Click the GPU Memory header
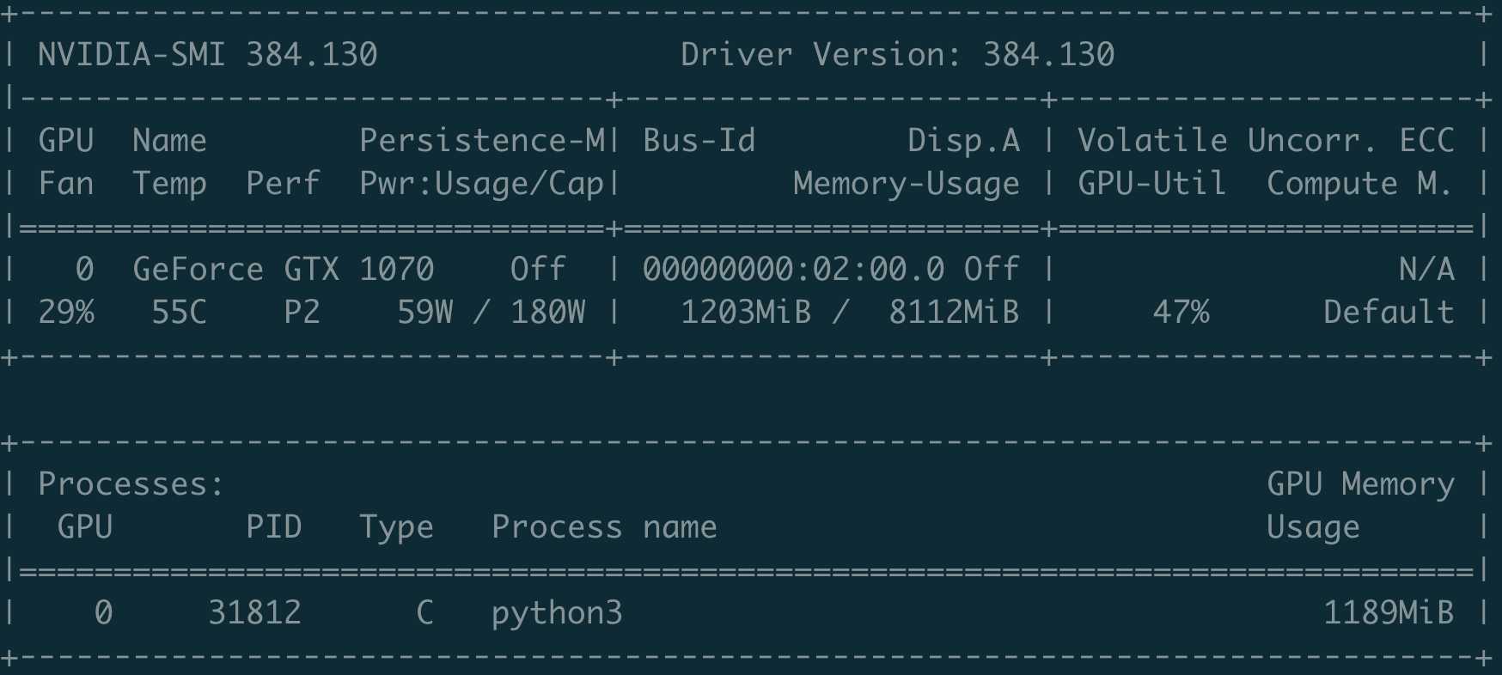Image resolution: width=1502 pixels, height=675 pixels. pos(1360,484)
